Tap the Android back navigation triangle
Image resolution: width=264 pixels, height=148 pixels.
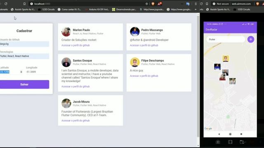coord(219,134)
